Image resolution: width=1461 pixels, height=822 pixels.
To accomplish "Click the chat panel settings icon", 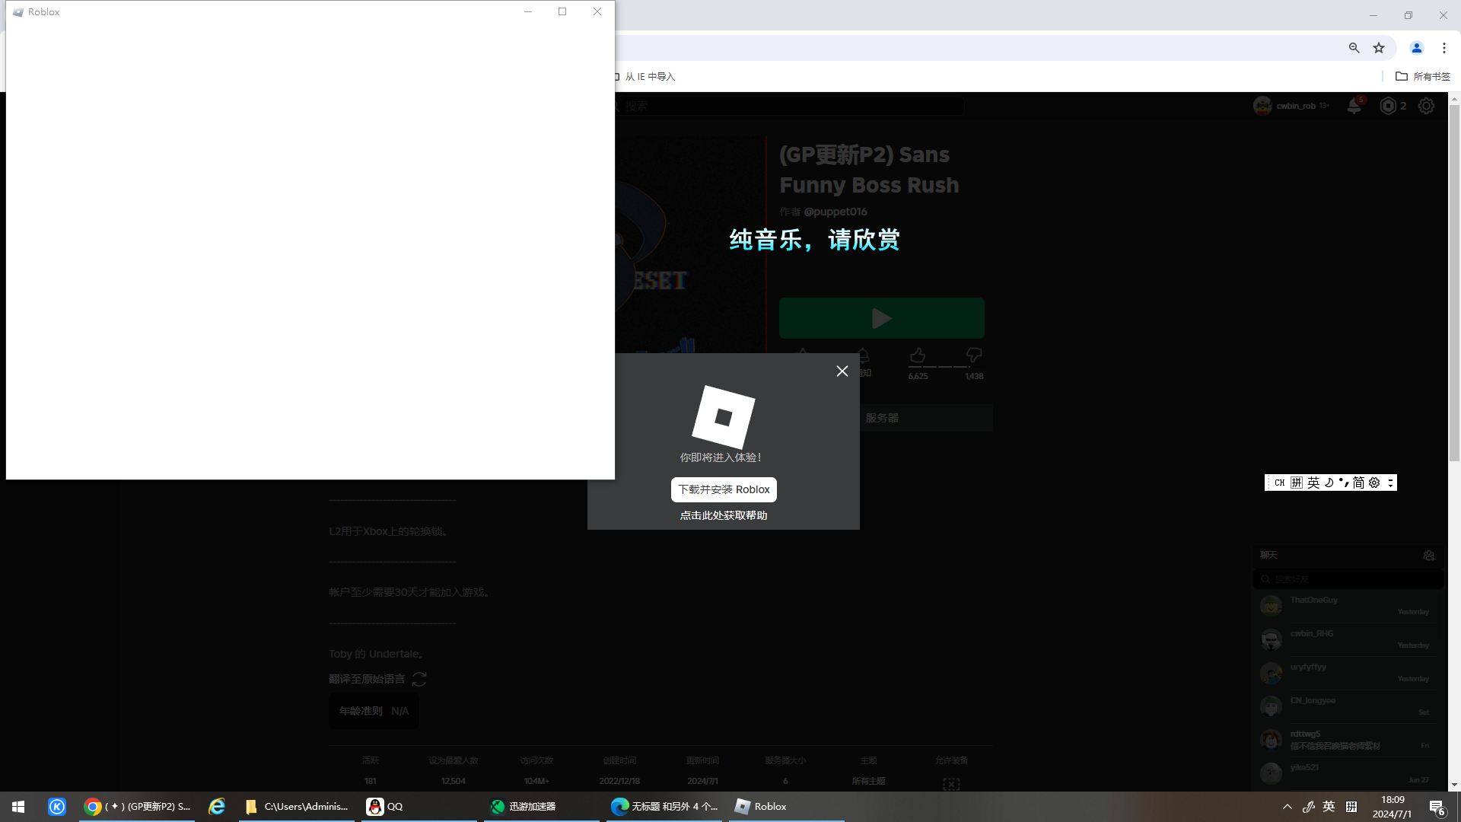I will coord(1429,556).
